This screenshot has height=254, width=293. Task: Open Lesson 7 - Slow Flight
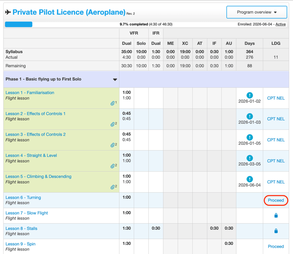(x=27, y=213)
